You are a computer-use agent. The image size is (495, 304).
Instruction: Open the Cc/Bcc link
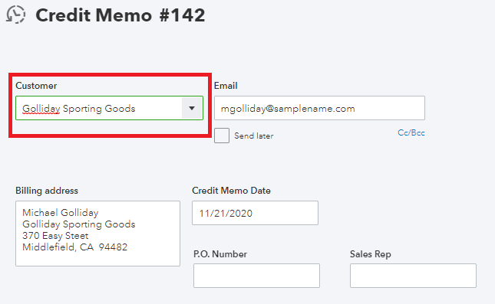pos(411,132)
